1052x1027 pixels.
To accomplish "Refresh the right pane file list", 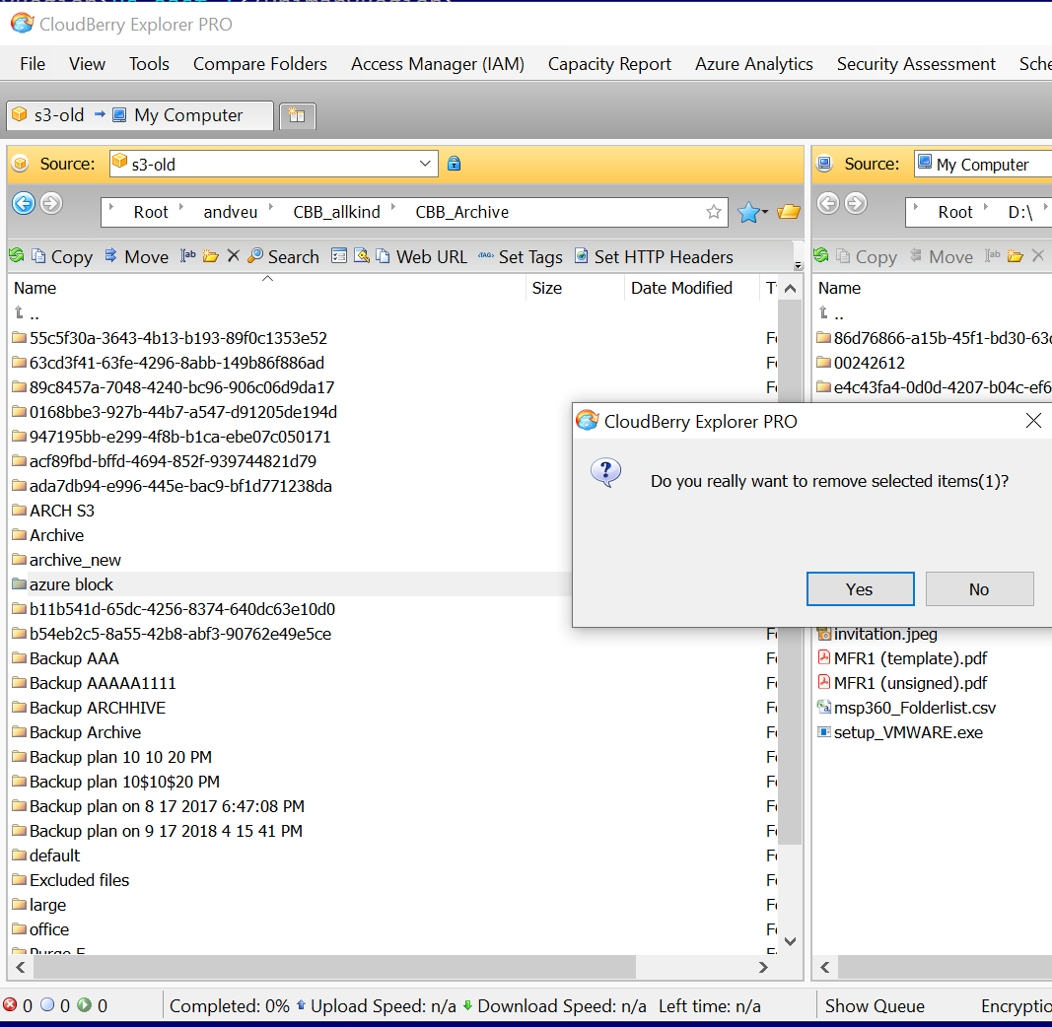I will [820, 255].
